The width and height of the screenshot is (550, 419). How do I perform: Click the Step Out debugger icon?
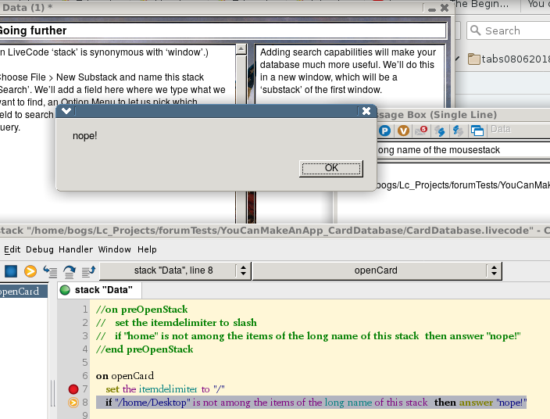tap(88, 271)
